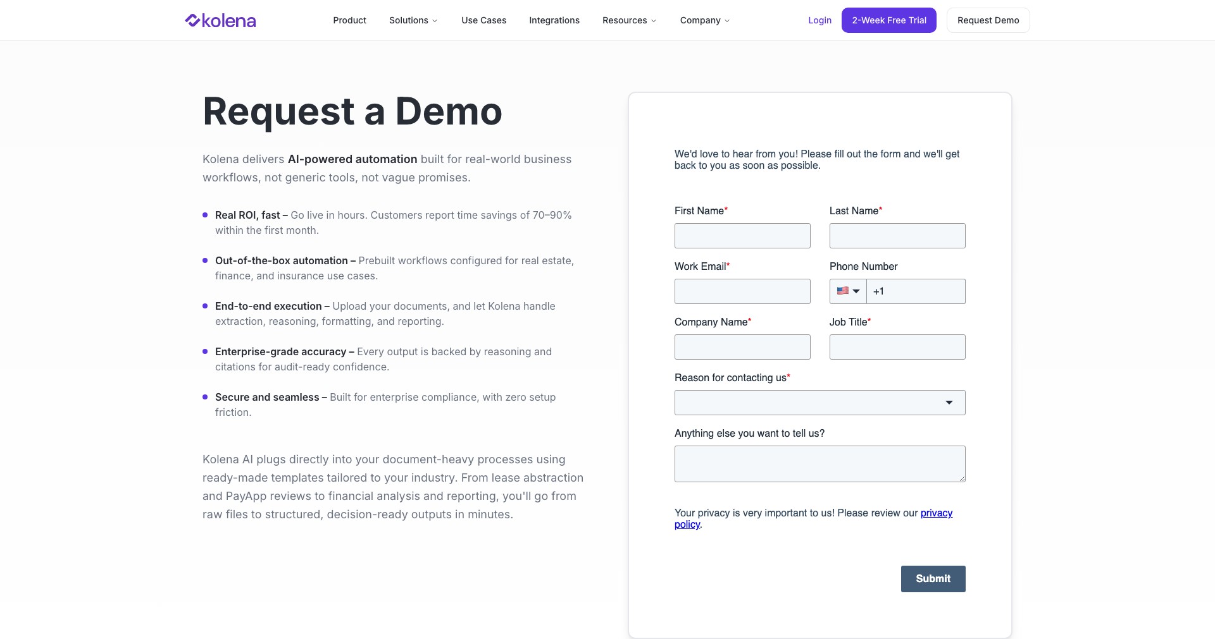The image size is (1215, 639).
Task: Click into the Phone Number field
Action: tap(916, 291)
